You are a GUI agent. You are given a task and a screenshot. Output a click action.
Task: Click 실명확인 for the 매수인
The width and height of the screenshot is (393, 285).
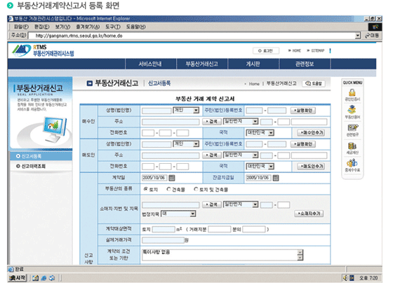(x=303, y=111)
